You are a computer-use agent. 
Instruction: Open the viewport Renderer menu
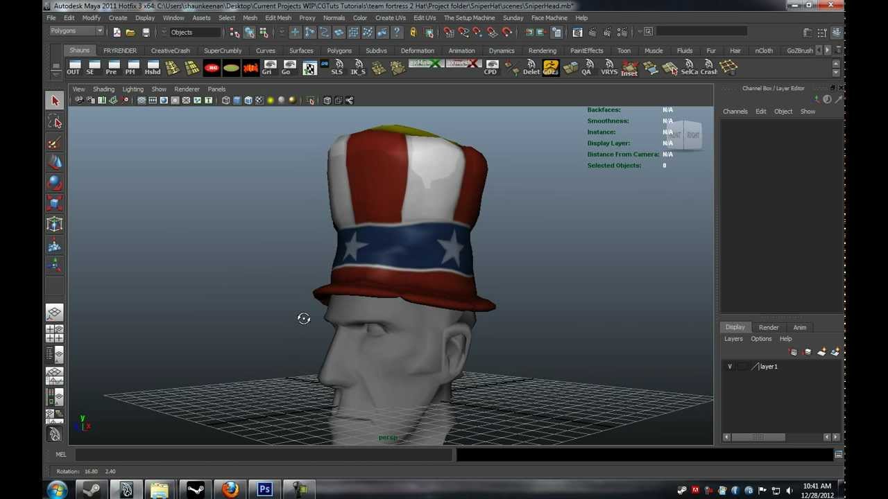[x=187, y=89]
